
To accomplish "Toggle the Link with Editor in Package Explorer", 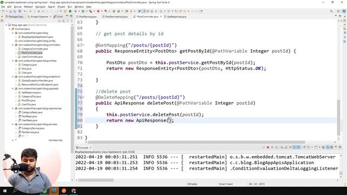I will click(x=63, y=21).
